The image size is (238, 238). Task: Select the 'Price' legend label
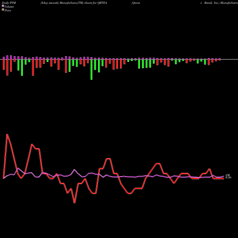(8, 10)
